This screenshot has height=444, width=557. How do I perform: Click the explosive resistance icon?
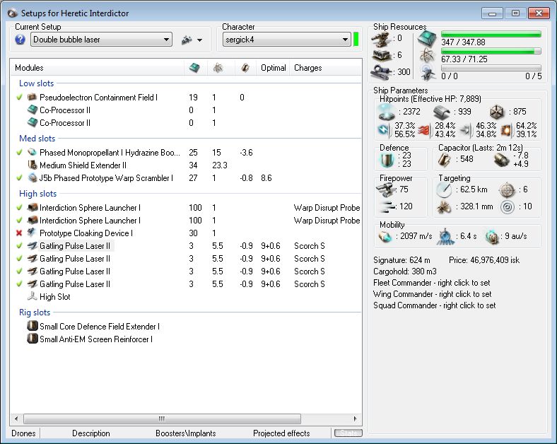tap(507, 131)
